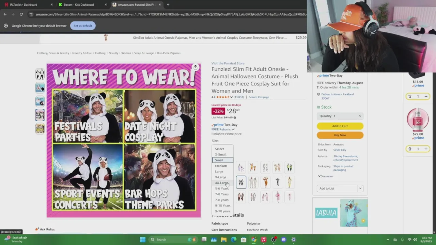Visit the Funziez! Store link
Viewport: 436px width, 245px height.
228,63
